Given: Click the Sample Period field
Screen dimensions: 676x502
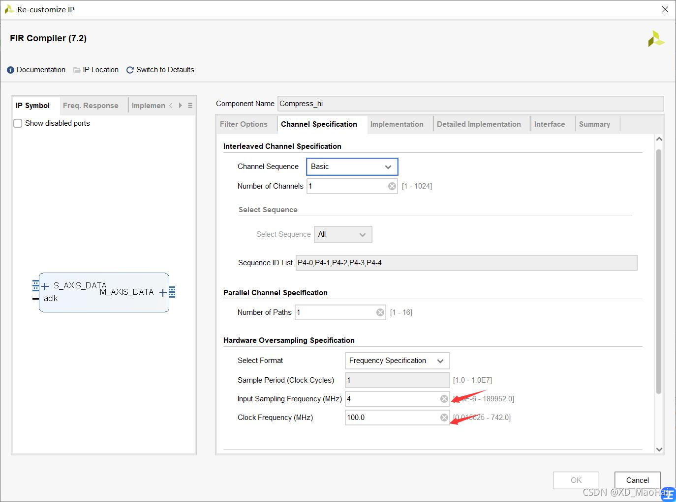Looking at the screenshot, I should pyautogui.click(x=397, y=380).
